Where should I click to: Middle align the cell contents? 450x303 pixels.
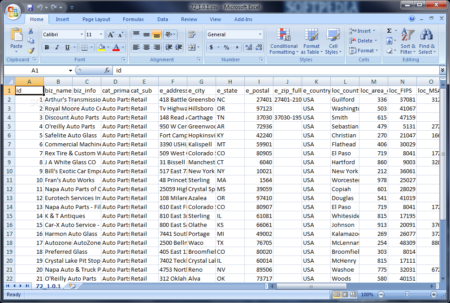coord(147,34)
